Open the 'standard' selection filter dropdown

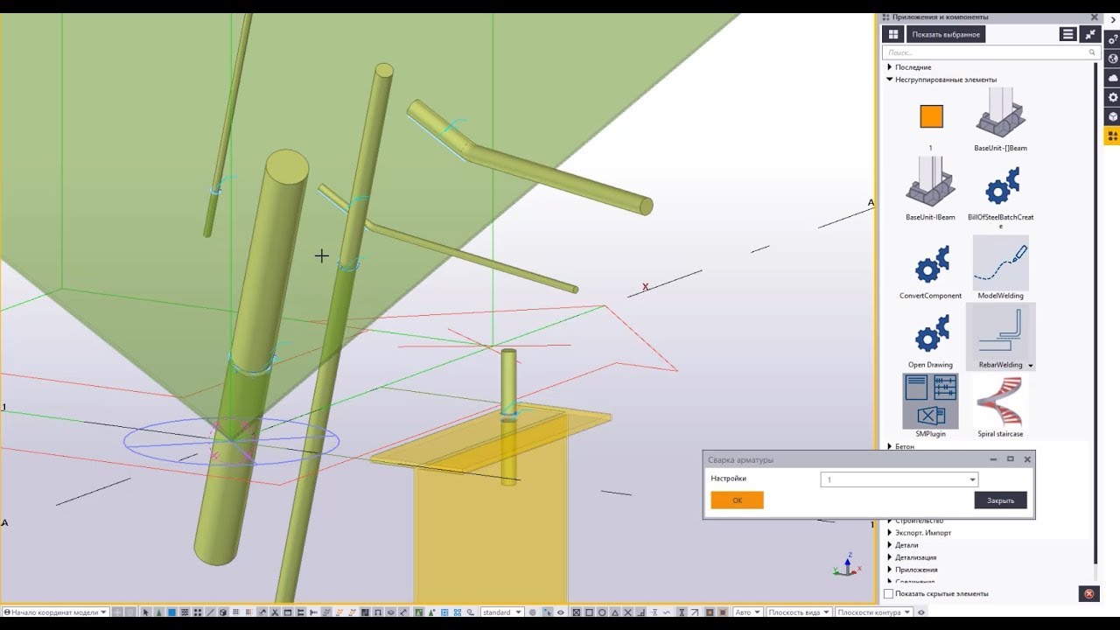[501, 612]
